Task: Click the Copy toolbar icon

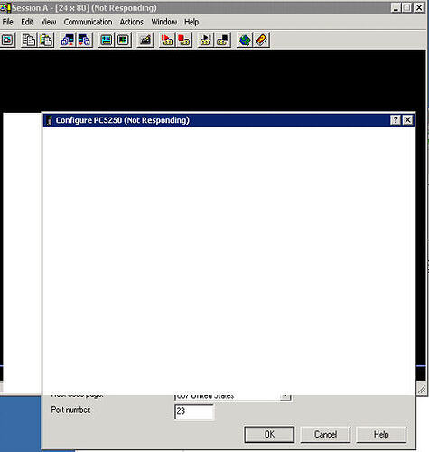Action: tap(29, 40)
